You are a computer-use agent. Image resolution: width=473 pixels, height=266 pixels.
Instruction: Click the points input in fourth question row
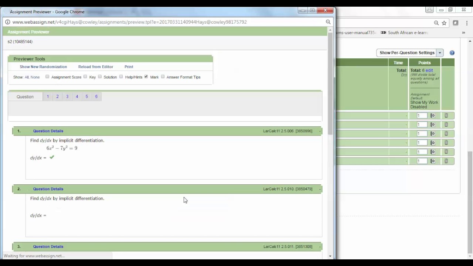[422, 143]
